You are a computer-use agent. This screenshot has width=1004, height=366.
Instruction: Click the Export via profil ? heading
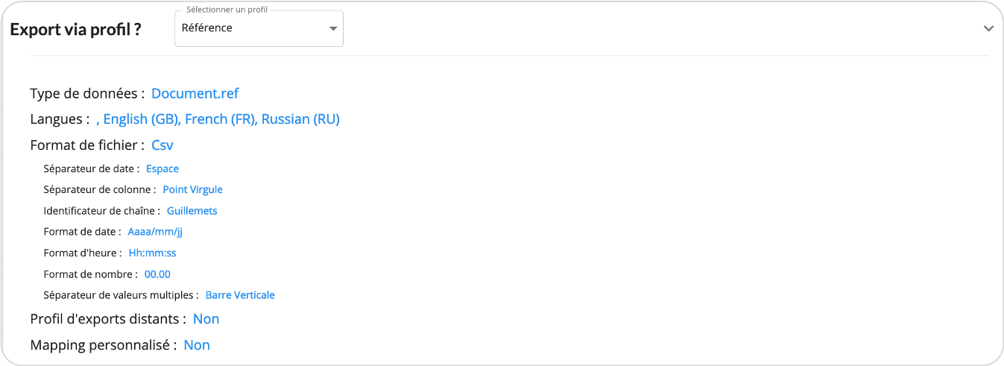pos(76,29)
